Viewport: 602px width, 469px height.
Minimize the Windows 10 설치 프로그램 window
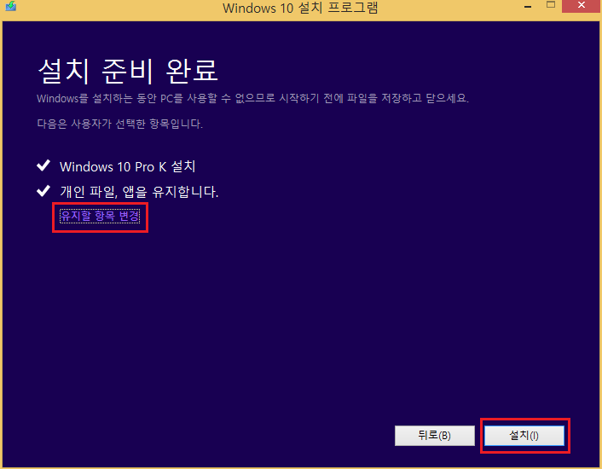click(528, 7)
